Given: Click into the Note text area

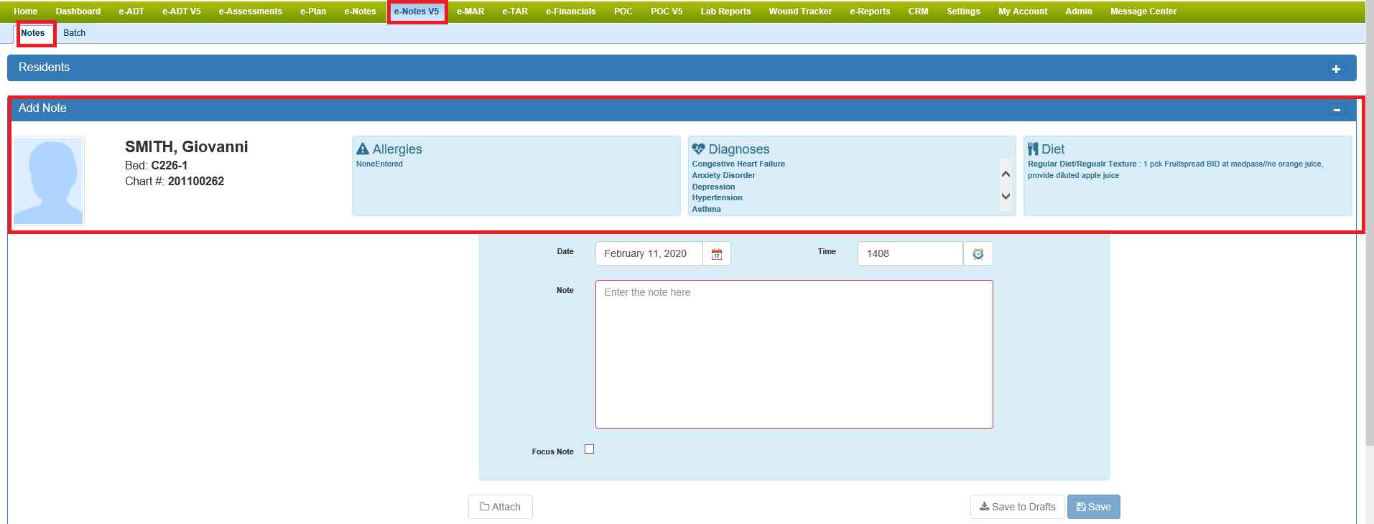Looking at the screenshot, I should 794,354.
